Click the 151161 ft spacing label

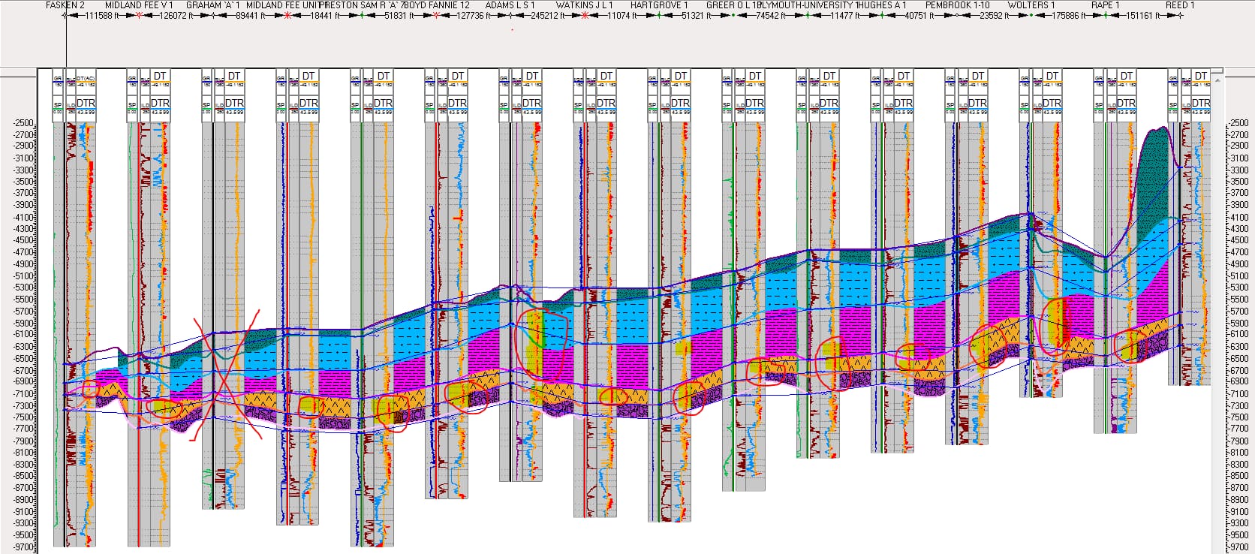click(1143, 16)
